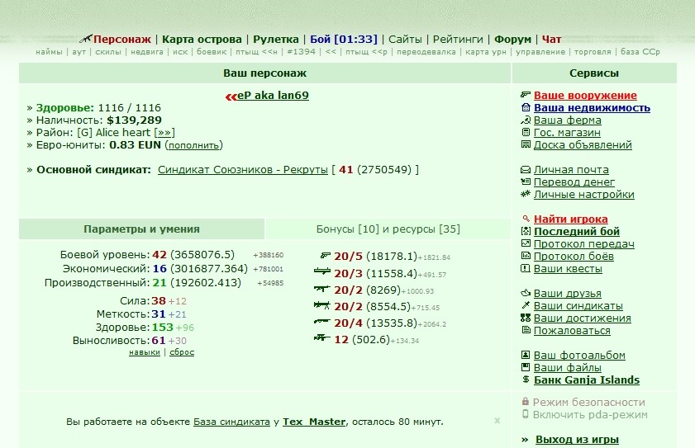Viewport: 695px width, 448px height.
Task: Click the карта урн shortcut link
Action: pos(485,52)
